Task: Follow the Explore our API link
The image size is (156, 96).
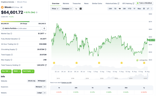Action: click(66, 83)
